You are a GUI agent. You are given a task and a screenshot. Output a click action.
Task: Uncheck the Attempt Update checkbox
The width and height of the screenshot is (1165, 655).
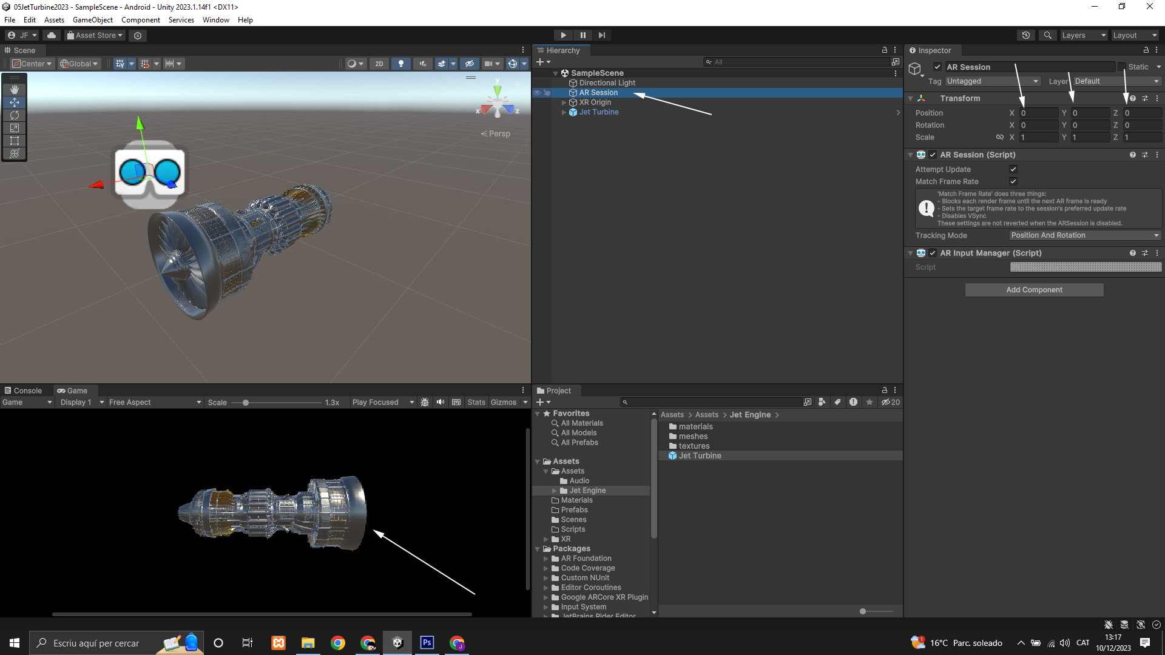coord(1013,169)
